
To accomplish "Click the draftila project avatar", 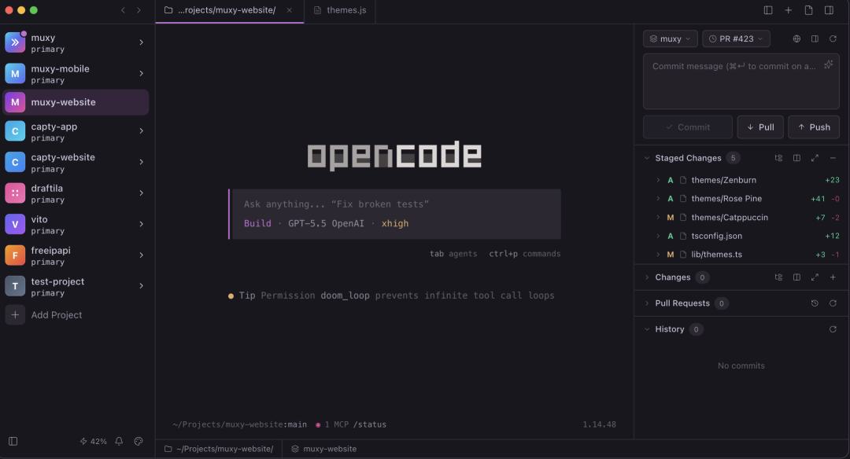I will [x=15, y=193].
